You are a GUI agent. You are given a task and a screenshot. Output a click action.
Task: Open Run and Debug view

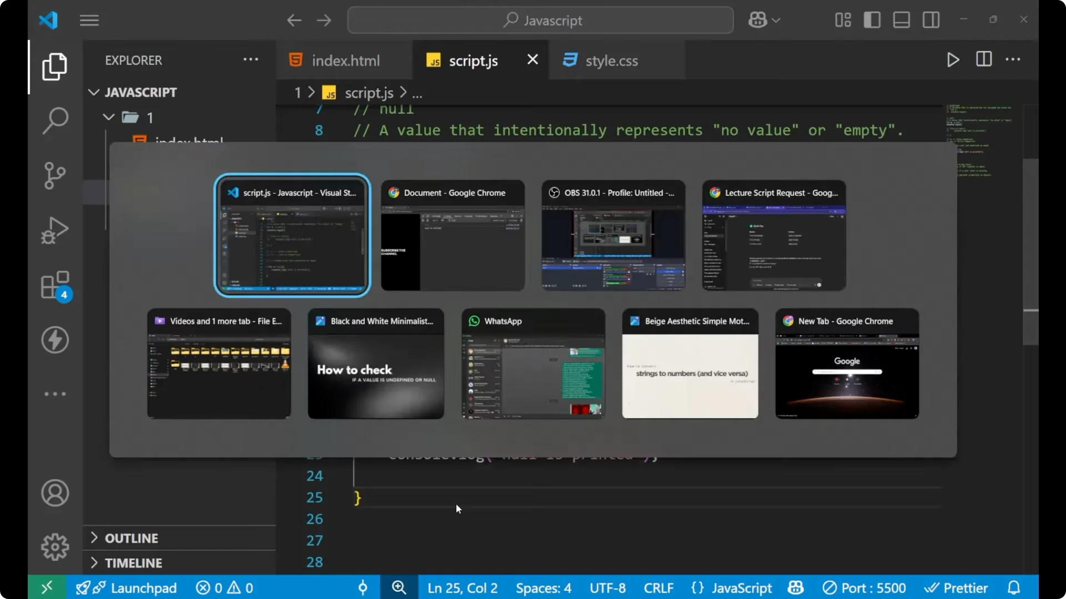point(55,230)
